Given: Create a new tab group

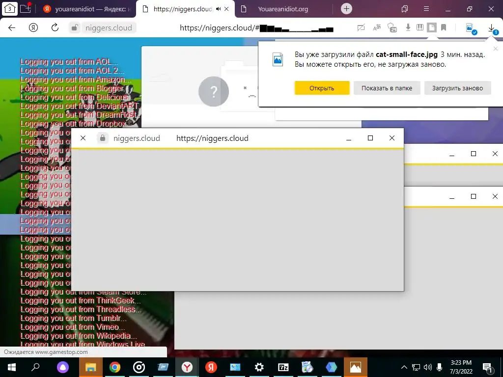Looking at the screenshot, I should tap(26, 8).
